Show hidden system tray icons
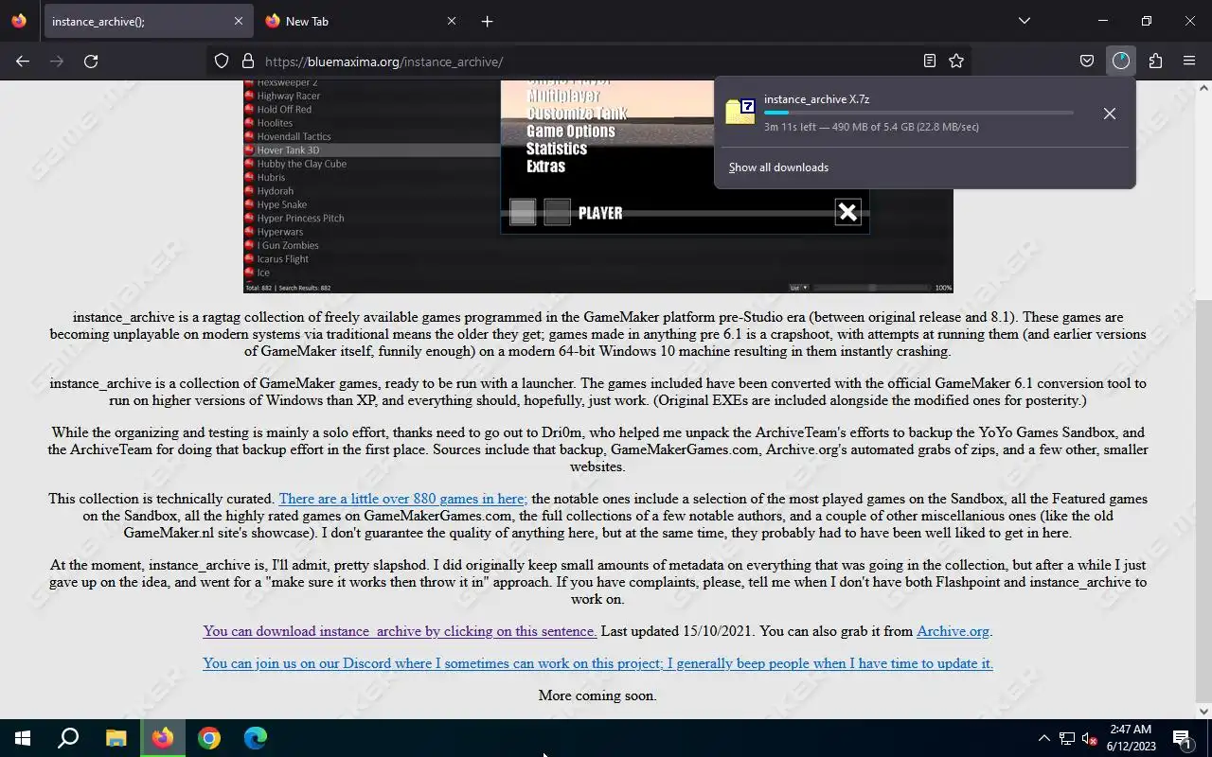The width and height of the screenshot is (1212, 757). point(1043,738)
